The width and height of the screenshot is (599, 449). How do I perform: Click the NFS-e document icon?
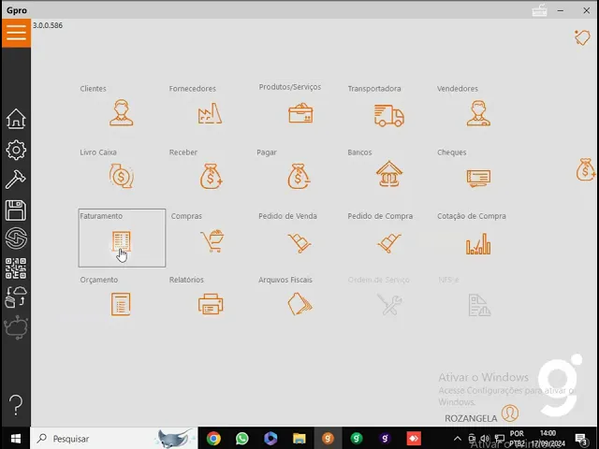(479, 305)
